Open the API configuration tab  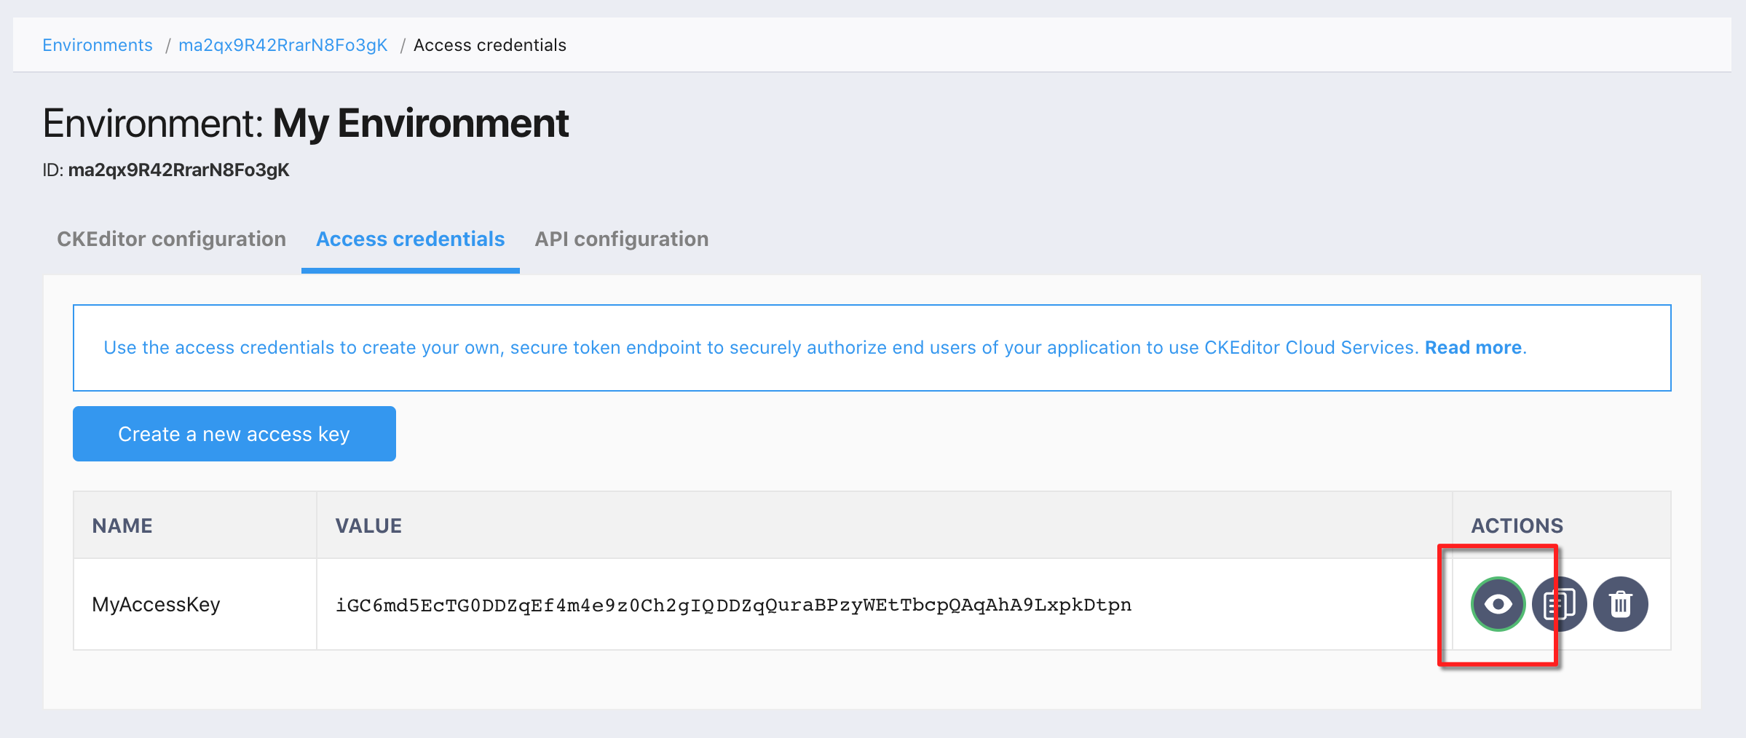tap(621, 239)
